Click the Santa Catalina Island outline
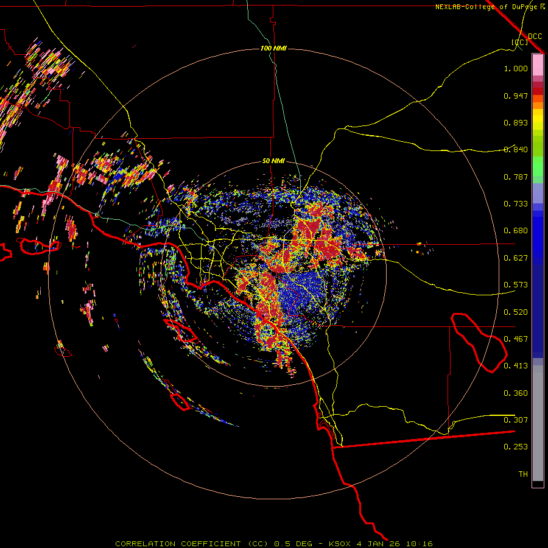548x548 pixels. [x=181, y=331]
